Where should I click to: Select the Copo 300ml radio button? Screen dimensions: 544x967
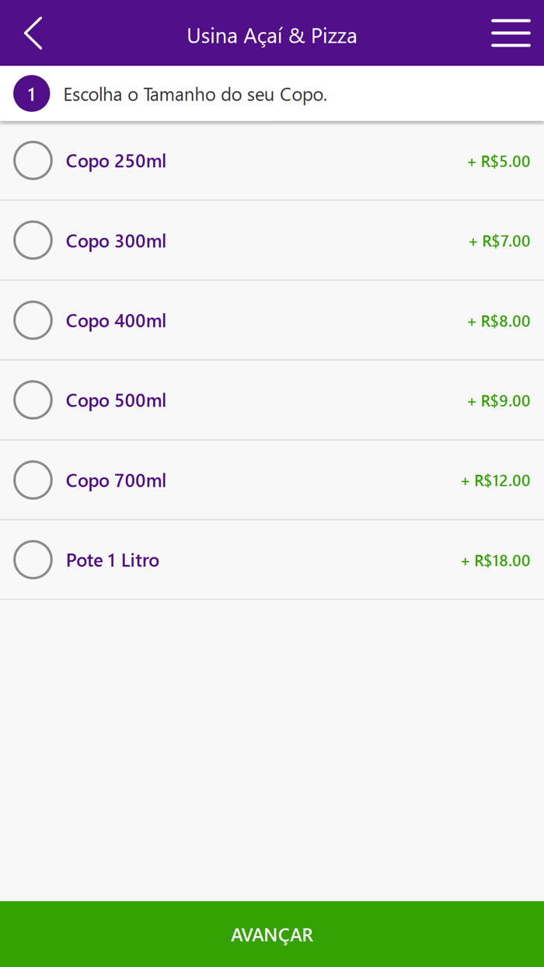[33, 240]
